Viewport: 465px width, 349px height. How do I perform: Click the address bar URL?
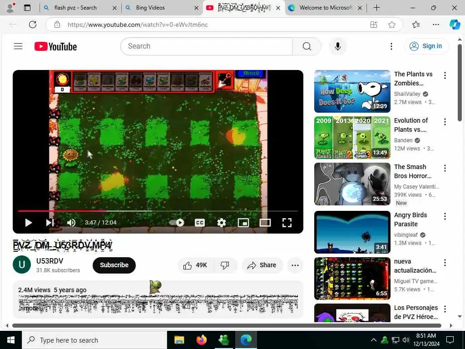coord(138,25)
